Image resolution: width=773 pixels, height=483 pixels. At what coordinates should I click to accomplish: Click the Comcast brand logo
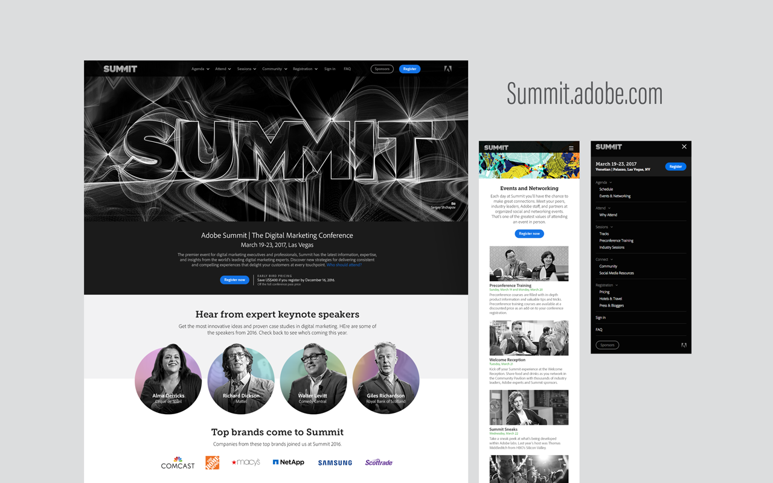pyautogui.click(x=178, y=463)
